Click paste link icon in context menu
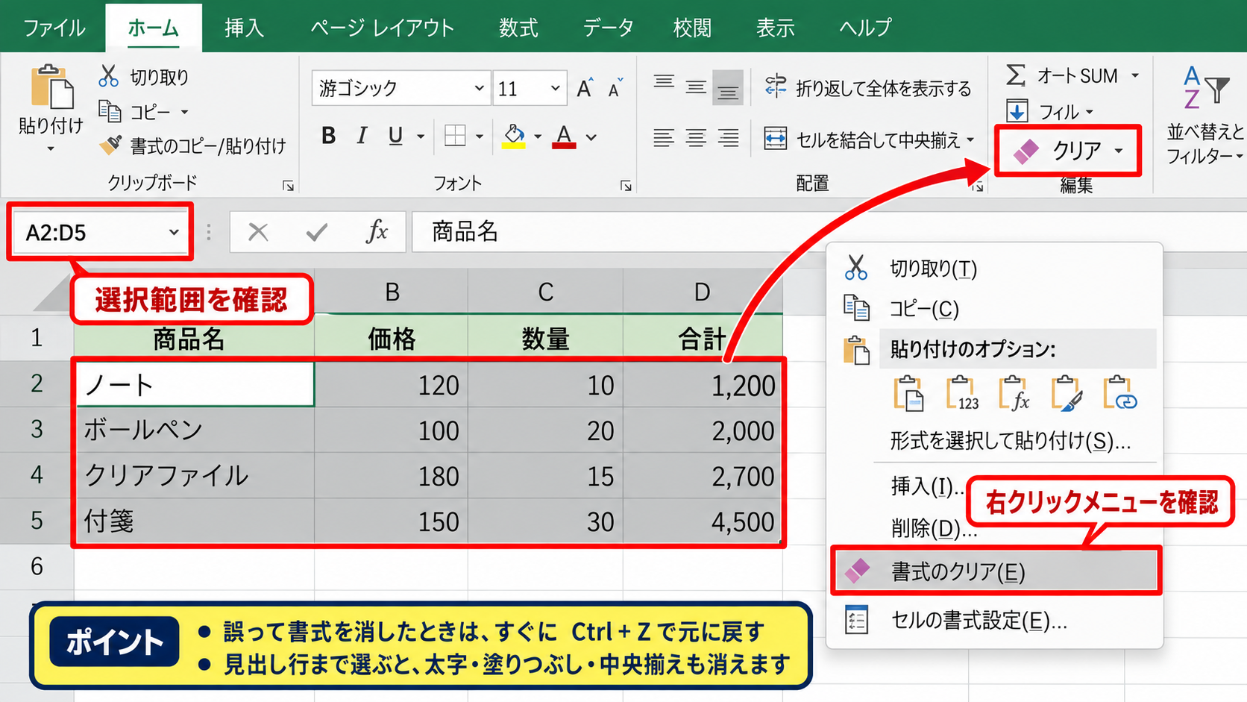Viewport: 1247px width, 702px height. 1119,393
